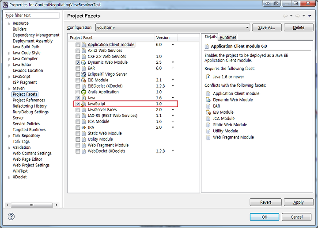Click the EclipseRT Virgo Server facet icon

click(x=83, y=74)
